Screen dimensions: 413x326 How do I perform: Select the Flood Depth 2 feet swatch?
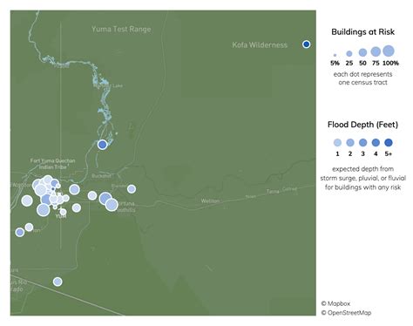click(x=350, y=143)
